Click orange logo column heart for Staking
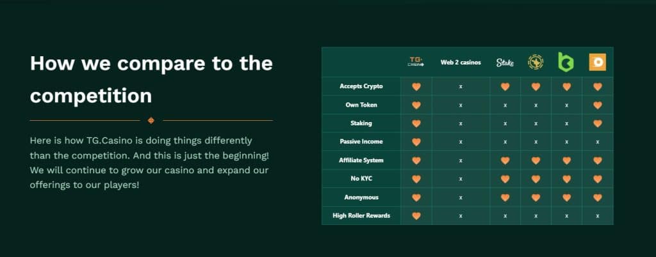This screenshot has width=656, height=257. pyautogui.click(x=598, y=123)
